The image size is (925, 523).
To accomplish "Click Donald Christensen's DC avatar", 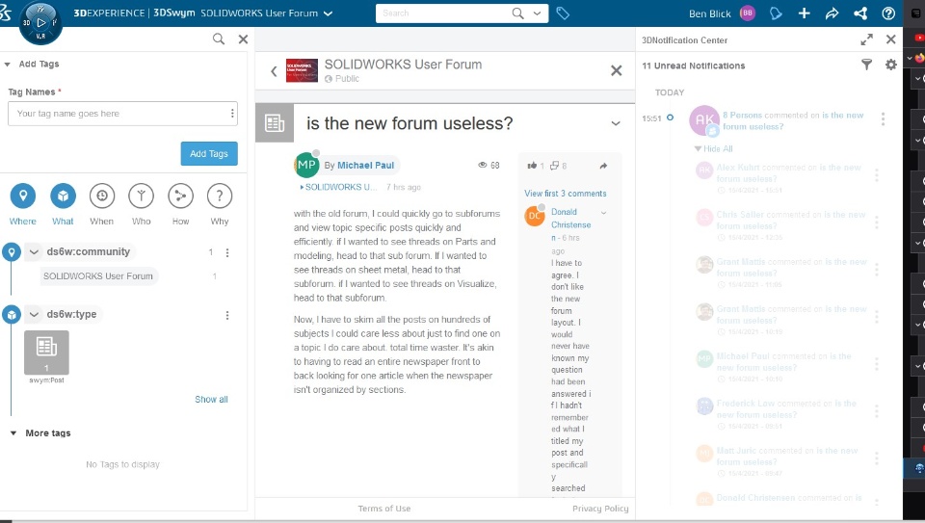I will tap(535, 216).
